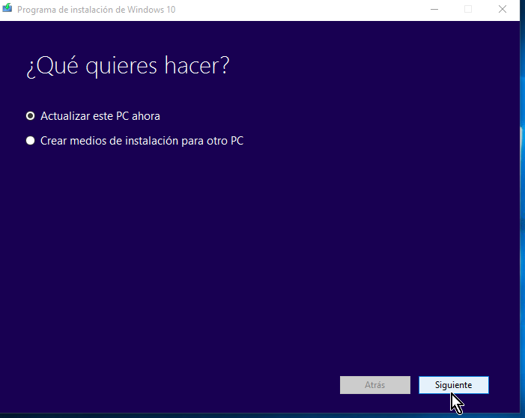The width and height of the screenshot is (525, 418).
Task: Click the Siguiente button
Action: (453, 385)
